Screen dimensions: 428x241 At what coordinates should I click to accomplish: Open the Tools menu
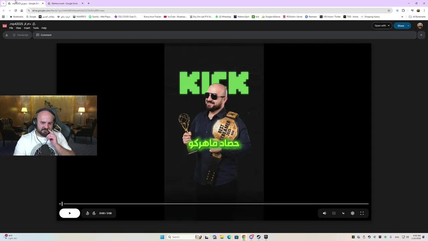(x=36, y=28)
